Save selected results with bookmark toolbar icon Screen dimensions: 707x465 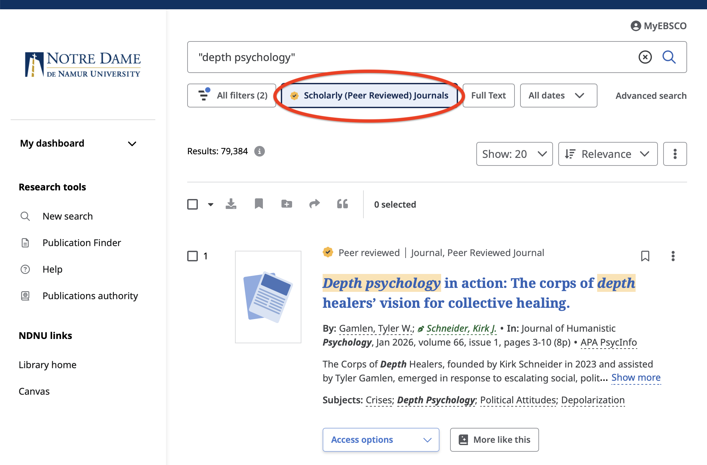click(259, 204)
